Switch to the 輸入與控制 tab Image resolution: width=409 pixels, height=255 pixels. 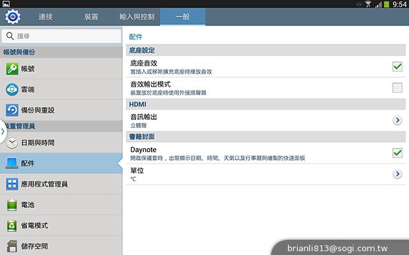pyautogui.click(x=137, y=15)
